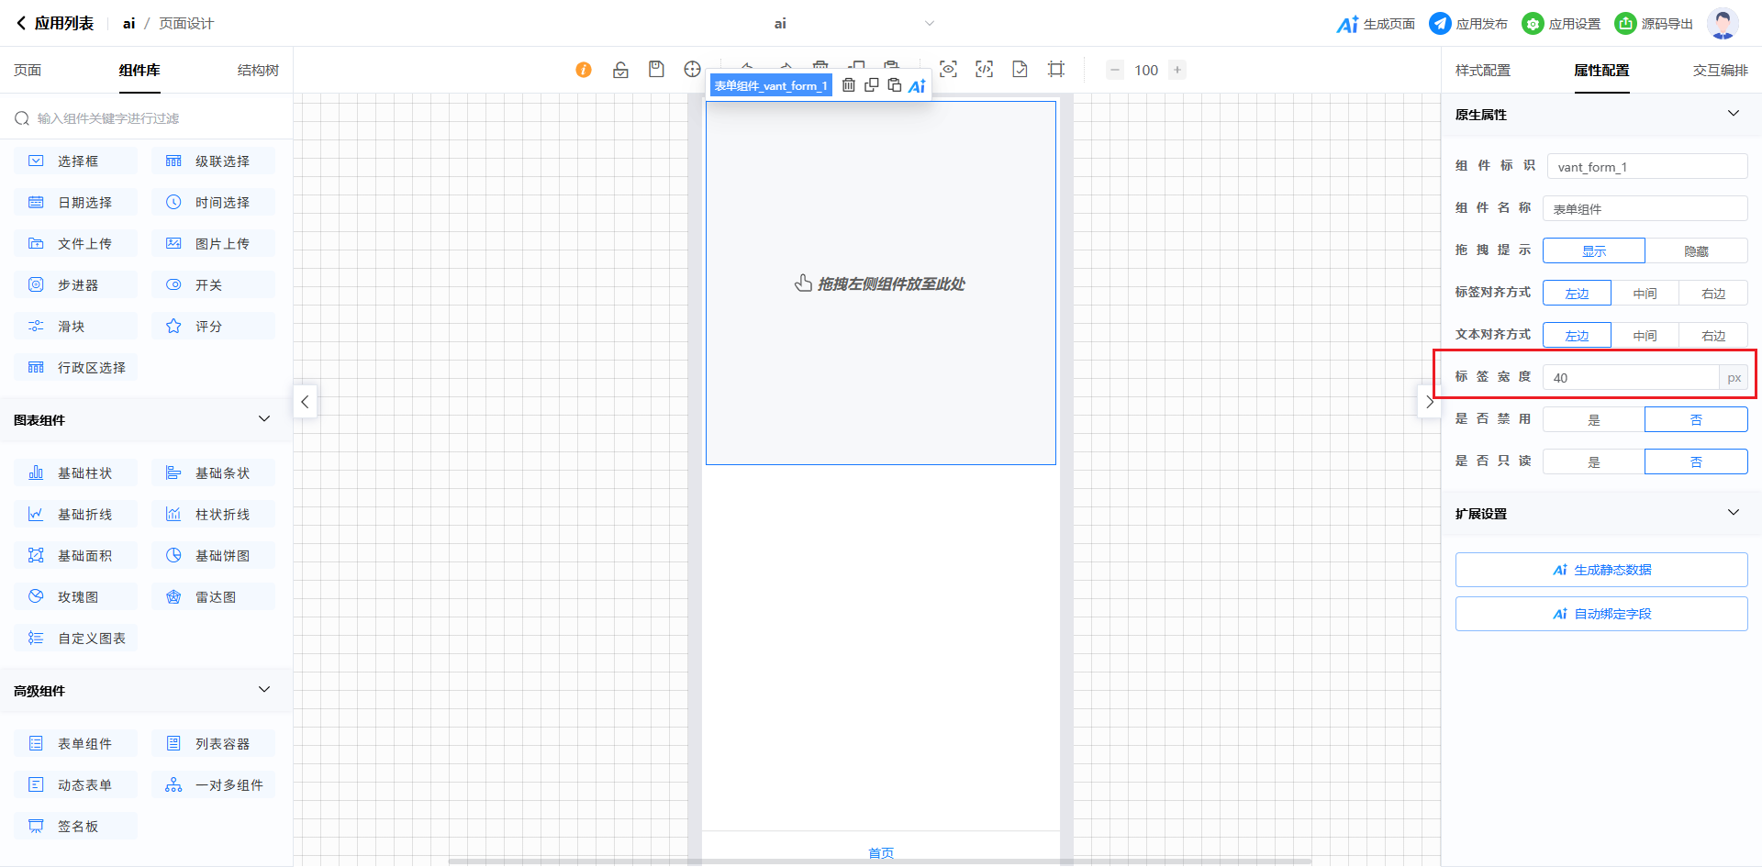Click the unlock icon in the toolbar
The width and height of the screenshot is (1762, 867).
coord(620,70)
